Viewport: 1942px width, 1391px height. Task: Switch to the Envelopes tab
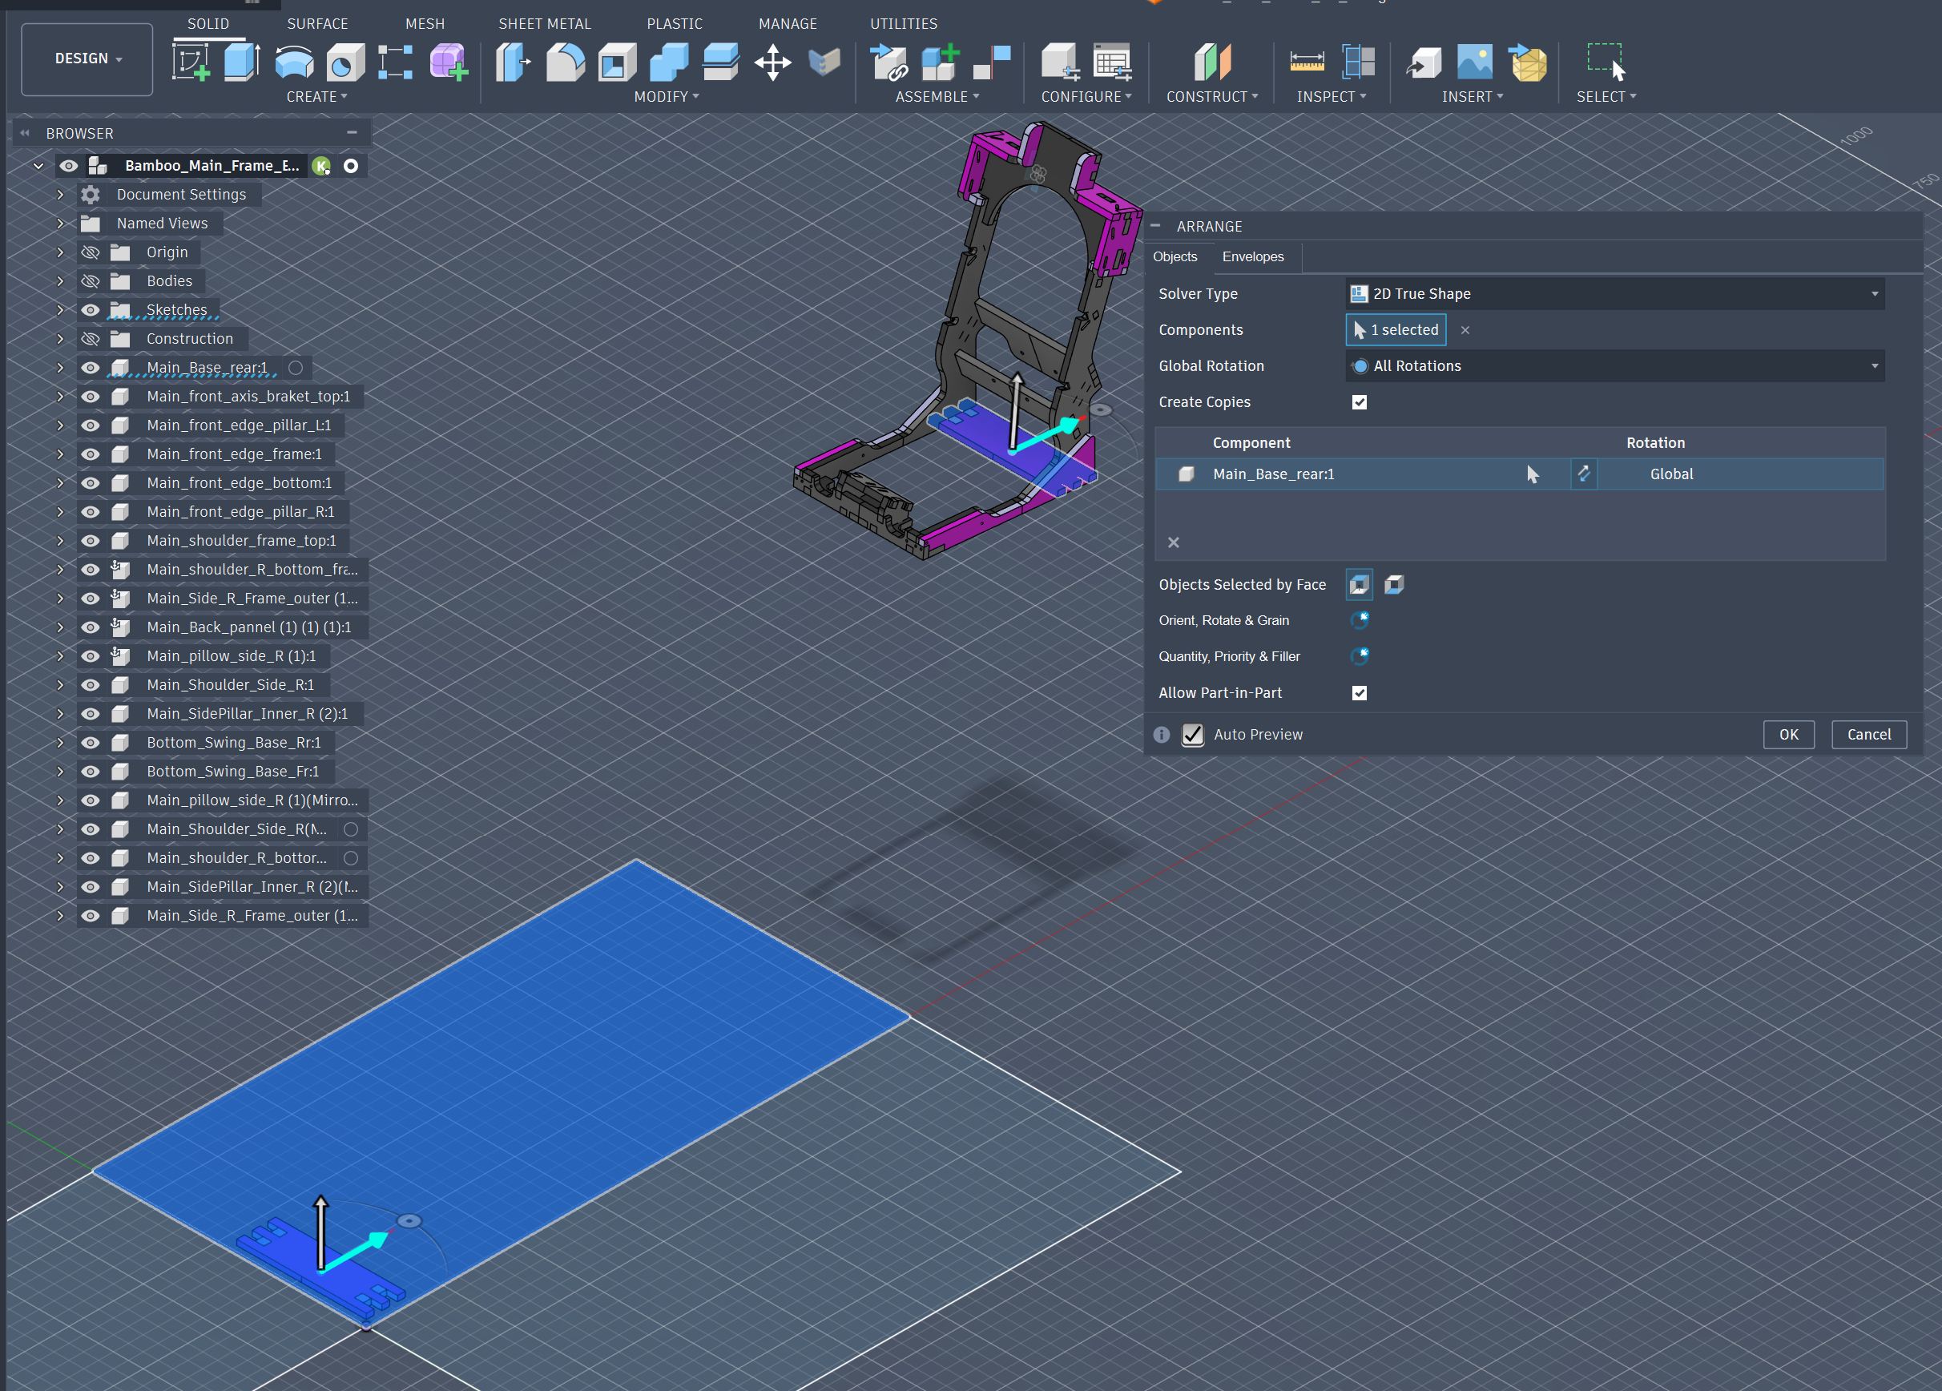(x=1252, y=257)
